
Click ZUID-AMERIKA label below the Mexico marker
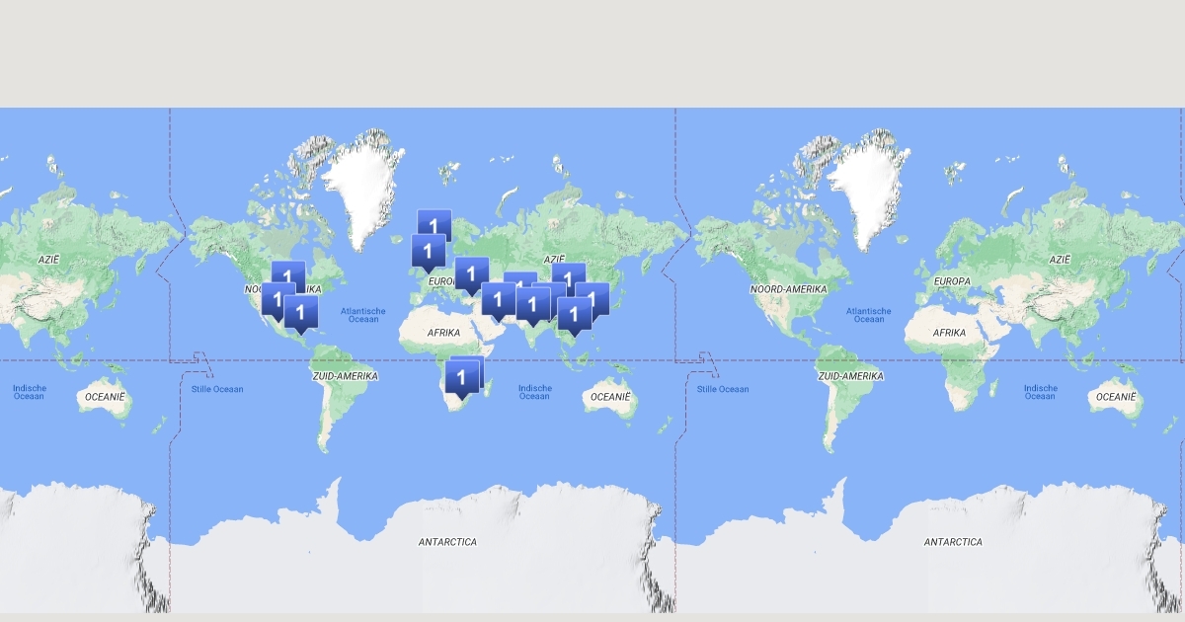[x=346, y=376]
